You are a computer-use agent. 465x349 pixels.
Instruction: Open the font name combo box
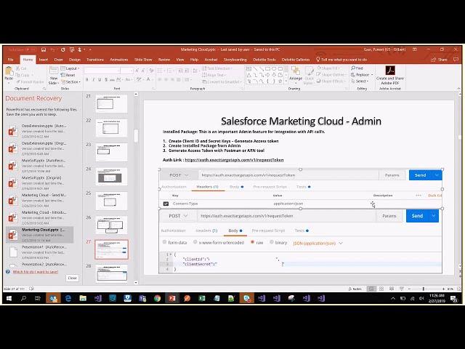click(x=102, y=71)
